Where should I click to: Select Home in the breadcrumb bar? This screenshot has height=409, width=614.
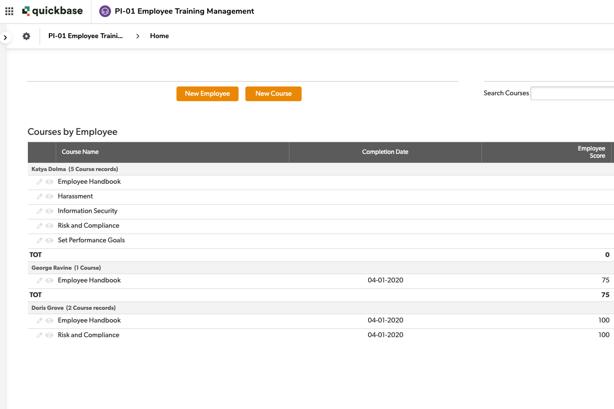pos(159,36)
